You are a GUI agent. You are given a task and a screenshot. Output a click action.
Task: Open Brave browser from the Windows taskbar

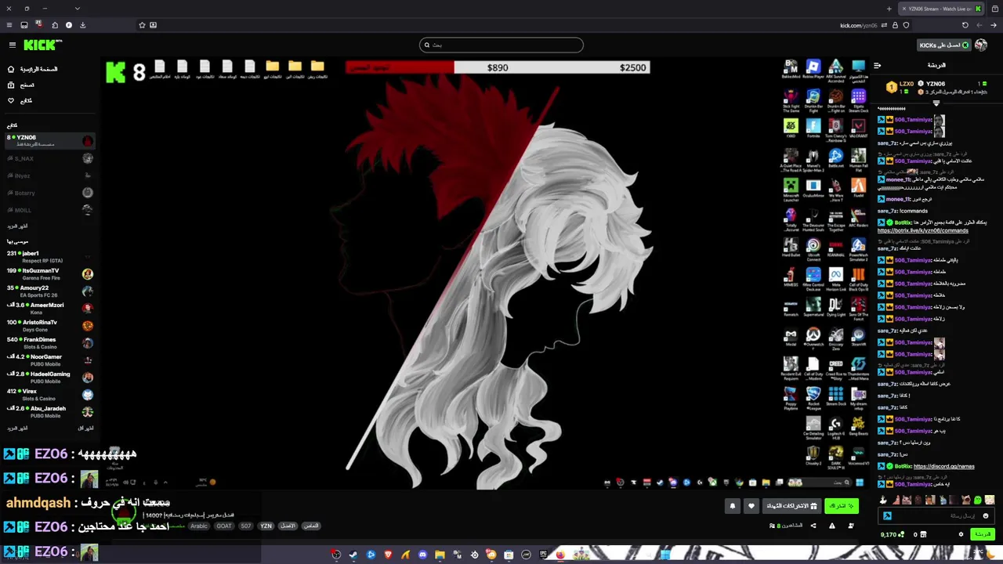point(388,555)
